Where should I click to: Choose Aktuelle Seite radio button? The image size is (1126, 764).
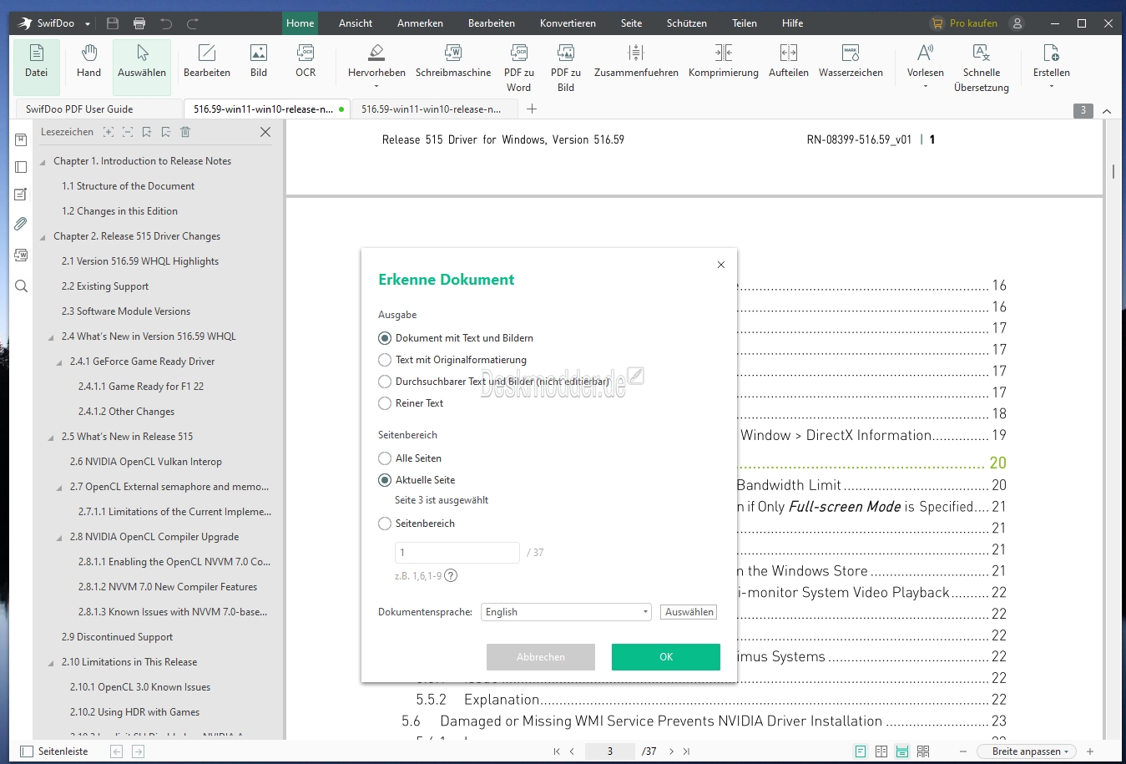[x=385, y=480]
